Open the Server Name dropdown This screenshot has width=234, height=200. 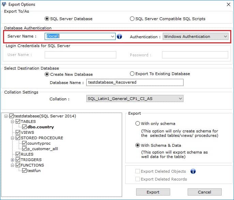[112, 36]
